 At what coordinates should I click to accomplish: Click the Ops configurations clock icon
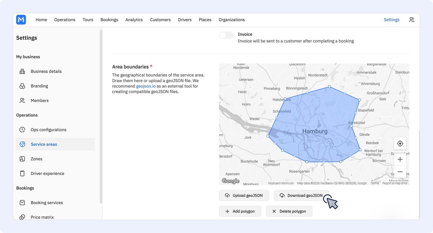(22, 130)
